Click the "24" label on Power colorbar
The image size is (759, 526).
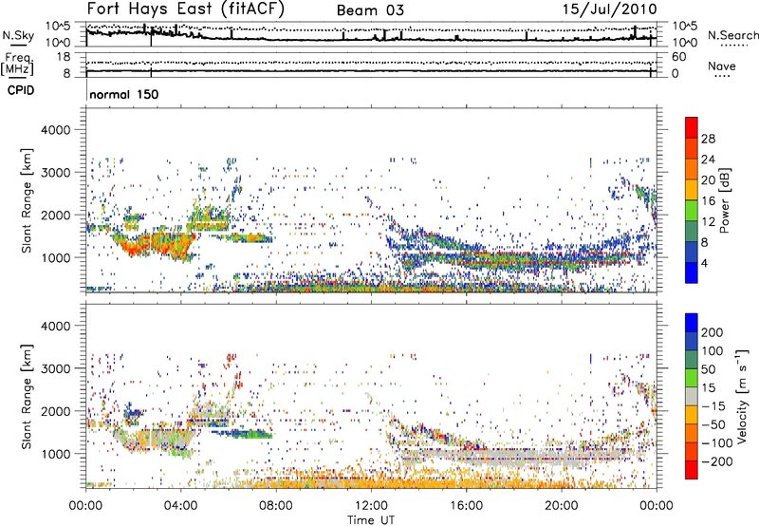(708, 160)
